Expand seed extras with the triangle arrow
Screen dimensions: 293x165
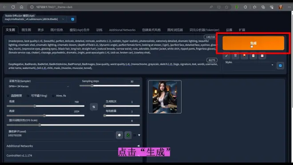click(x=139, y=135)
